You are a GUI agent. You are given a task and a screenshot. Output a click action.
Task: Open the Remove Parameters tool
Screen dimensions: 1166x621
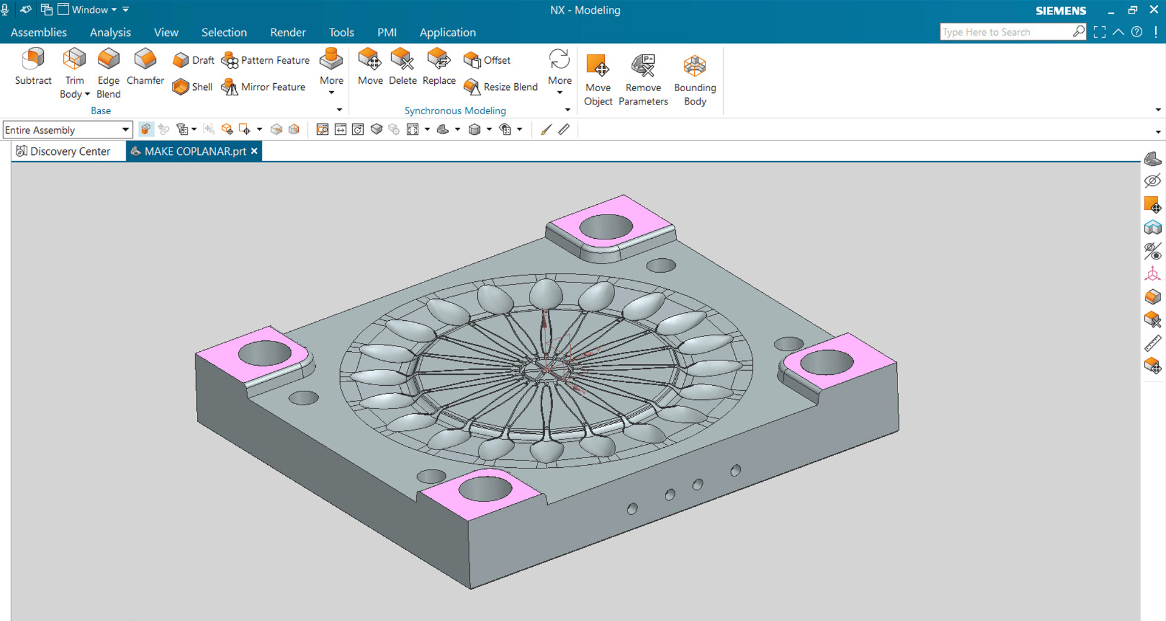point(643,78)
